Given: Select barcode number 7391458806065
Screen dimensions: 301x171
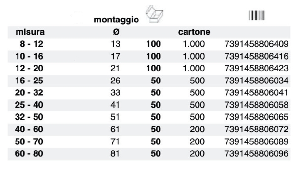Looking at the screenshot, I should pyautogui.click(x=256, y=117).
